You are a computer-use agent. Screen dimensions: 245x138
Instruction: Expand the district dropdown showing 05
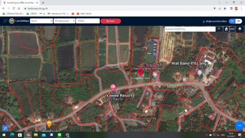pyautogui.click(x=65, y=21)
